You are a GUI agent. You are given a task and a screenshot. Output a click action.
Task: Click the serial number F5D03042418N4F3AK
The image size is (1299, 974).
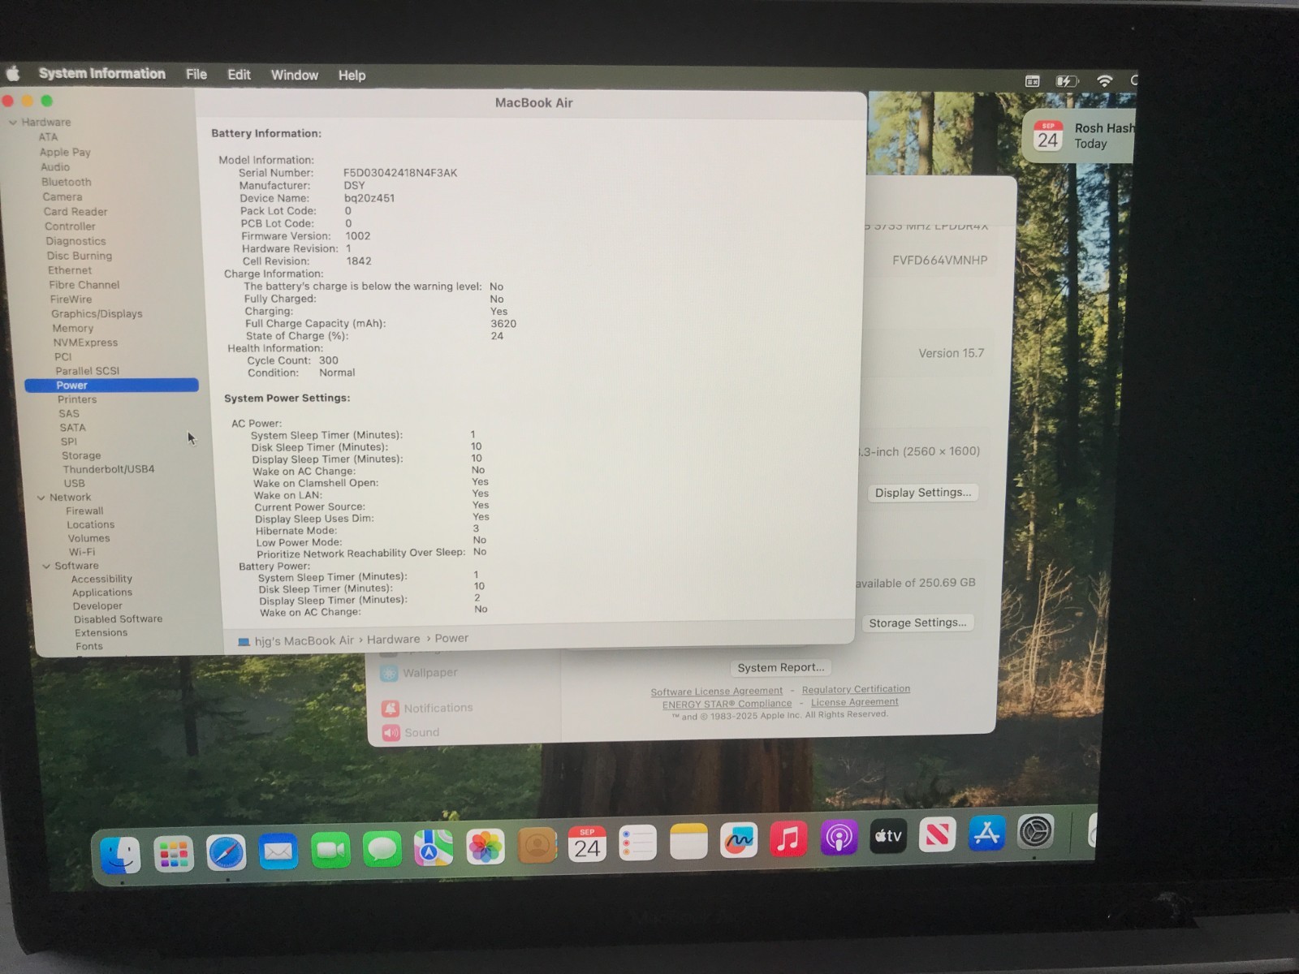pos(400,173)
